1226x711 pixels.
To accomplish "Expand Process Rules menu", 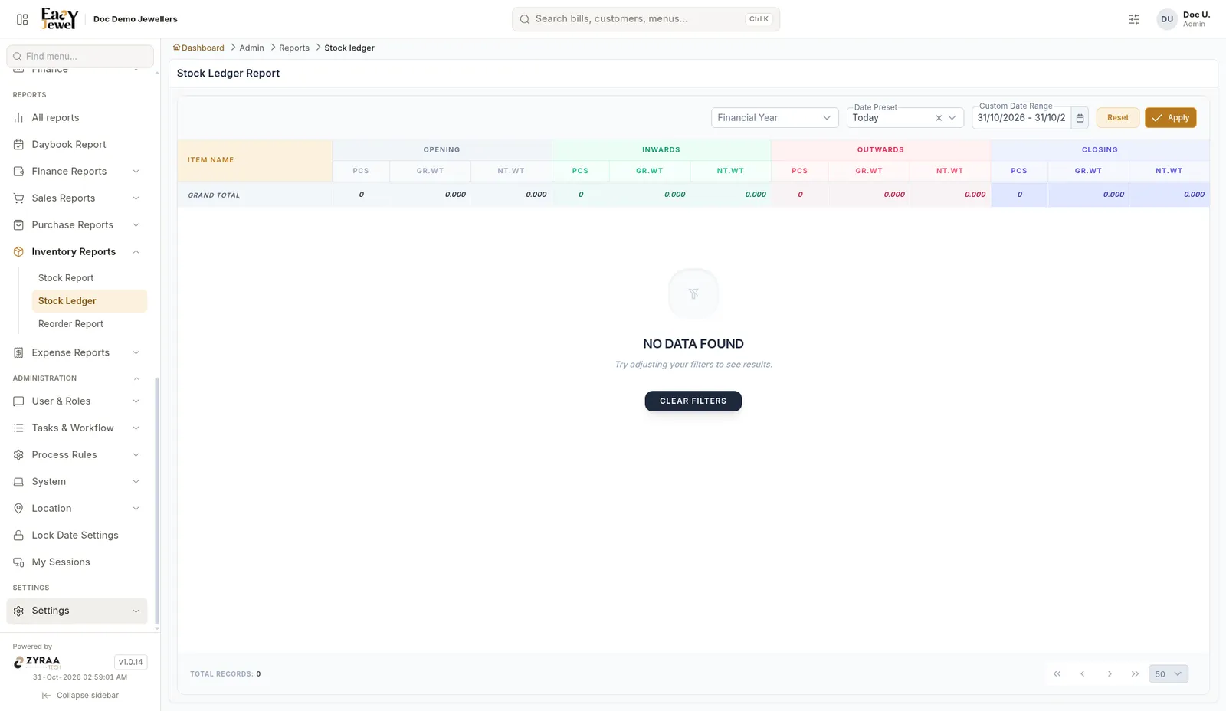I will 77,455.
